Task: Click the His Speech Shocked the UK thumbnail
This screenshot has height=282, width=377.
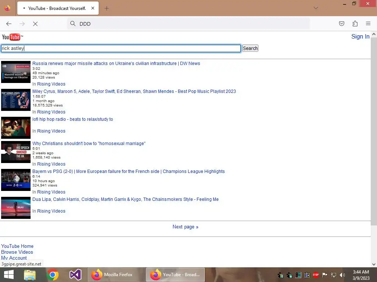Action: [x=16, y=152]
